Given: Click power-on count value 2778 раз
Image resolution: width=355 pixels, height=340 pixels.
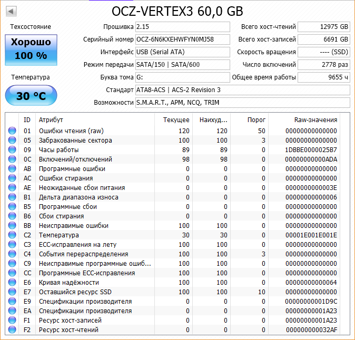Looking at the screenshot, I should (x=324, y=65).
